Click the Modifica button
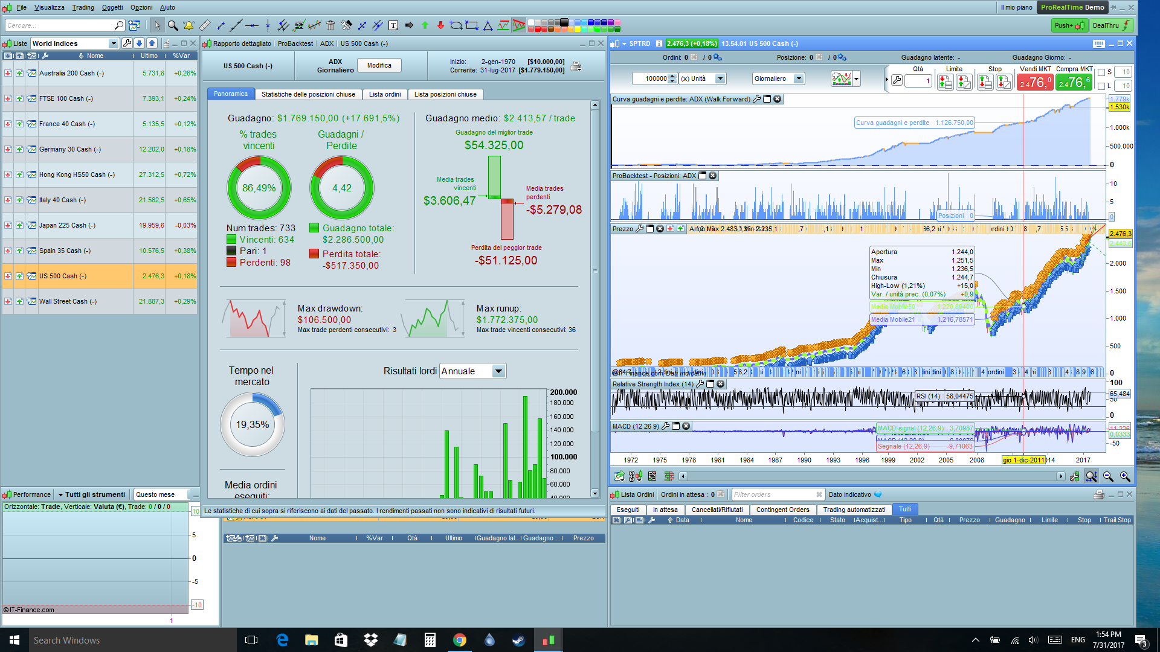 tap(379, 65)
